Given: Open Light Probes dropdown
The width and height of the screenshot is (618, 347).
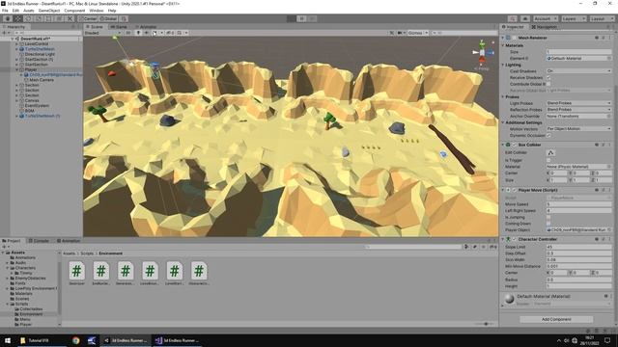Looking at the screenshot, I should tap(578, 103).
